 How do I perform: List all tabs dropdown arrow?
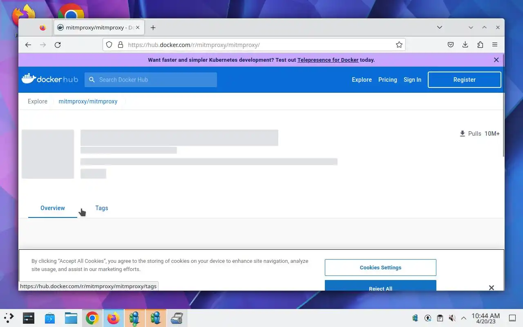coord(440,27)
